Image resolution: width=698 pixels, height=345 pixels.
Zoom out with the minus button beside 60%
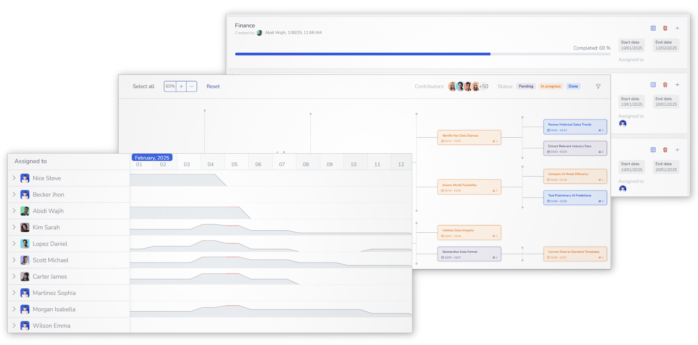192,86
